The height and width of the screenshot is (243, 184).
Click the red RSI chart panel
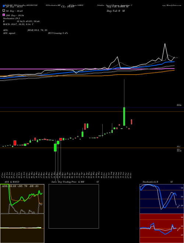(x=162, y=228)
